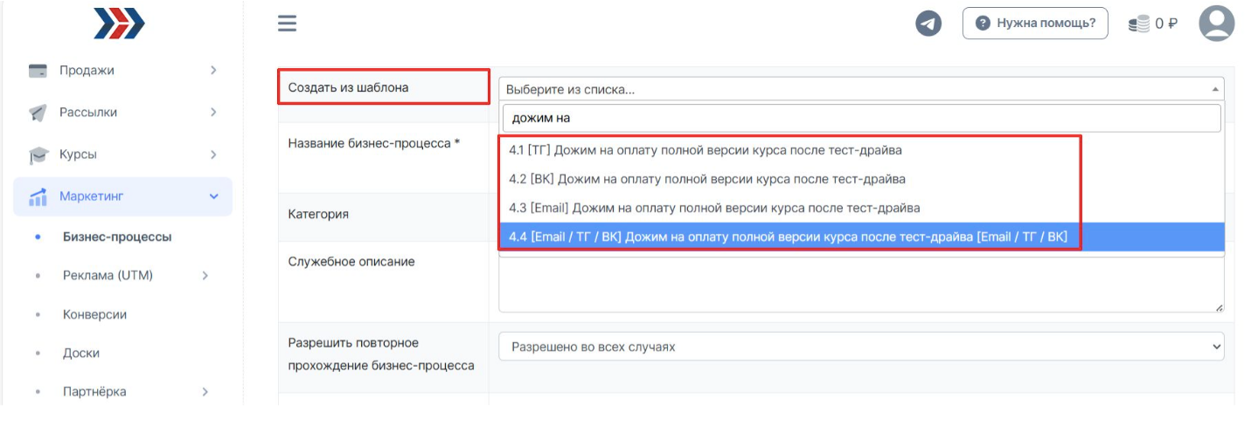
Task: Click the Маркетинг chart icon
Action: [x=38, y=197]
